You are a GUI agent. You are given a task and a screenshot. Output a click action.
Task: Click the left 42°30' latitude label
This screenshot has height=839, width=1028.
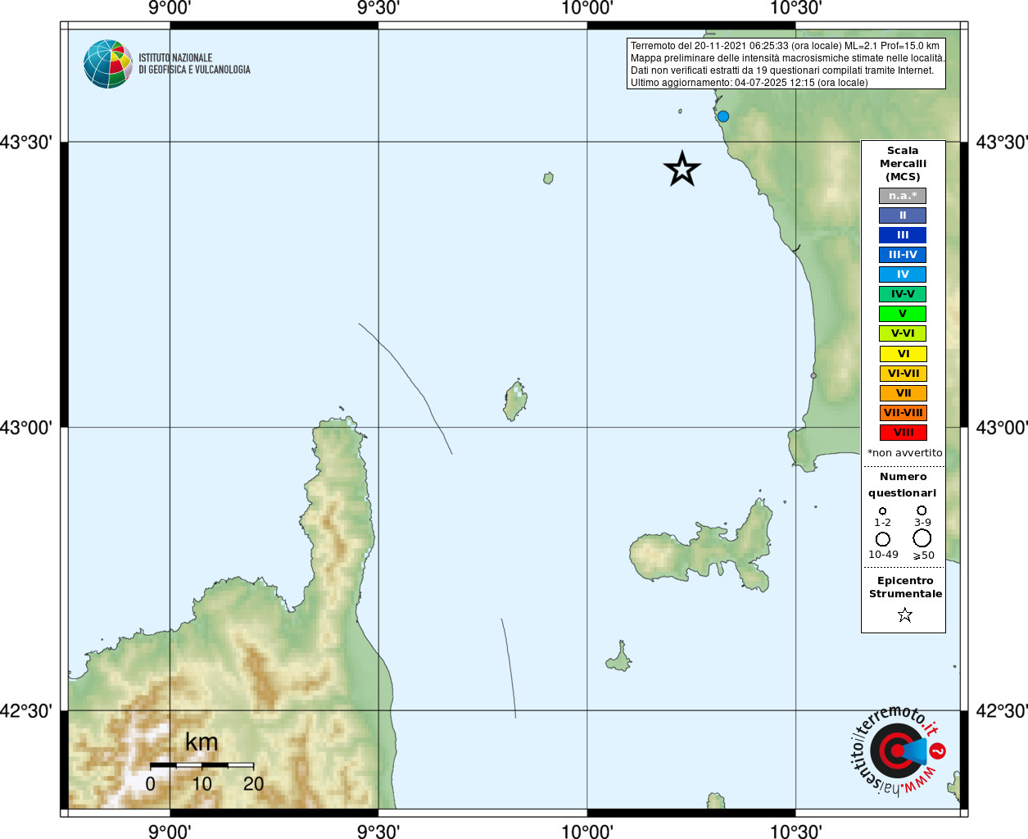click(26, 711)
